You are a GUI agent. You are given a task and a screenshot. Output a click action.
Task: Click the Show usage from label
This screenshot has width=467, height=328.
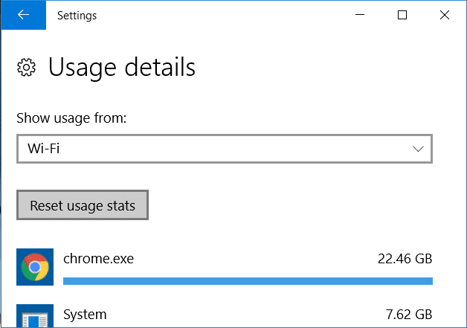(71, 118)
